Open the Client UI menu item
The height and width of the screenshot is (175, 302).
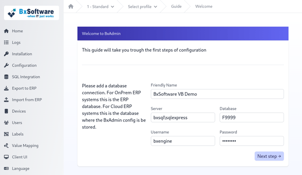[20, 157]
